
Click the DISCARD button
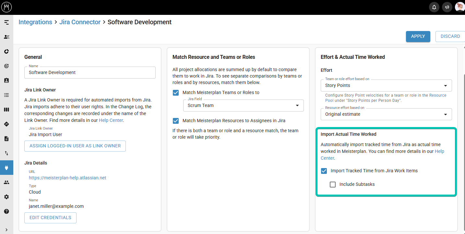450,37
